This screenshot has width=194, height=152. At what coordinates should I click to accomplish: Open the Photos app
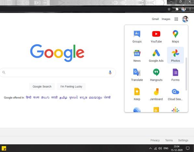point(175,55)
